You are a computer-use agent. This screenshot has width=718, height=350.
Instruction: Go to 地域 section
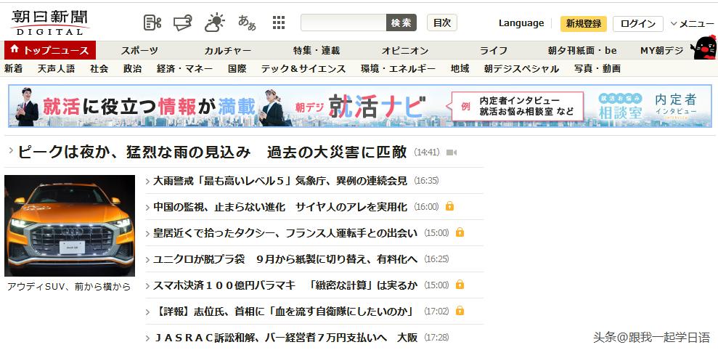pos(460,69)
